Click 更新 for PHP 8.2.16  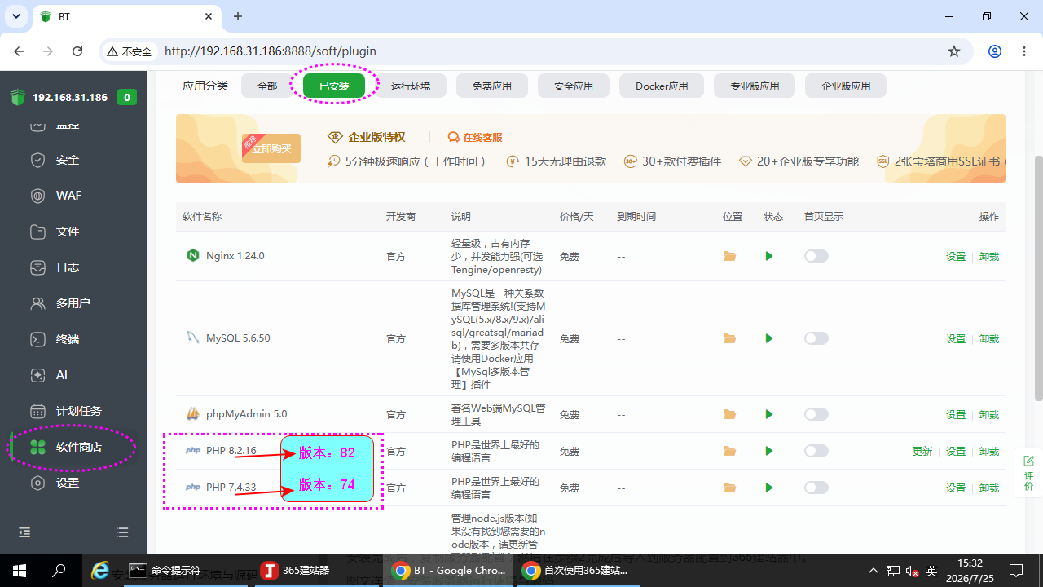[x=922, y=451]
